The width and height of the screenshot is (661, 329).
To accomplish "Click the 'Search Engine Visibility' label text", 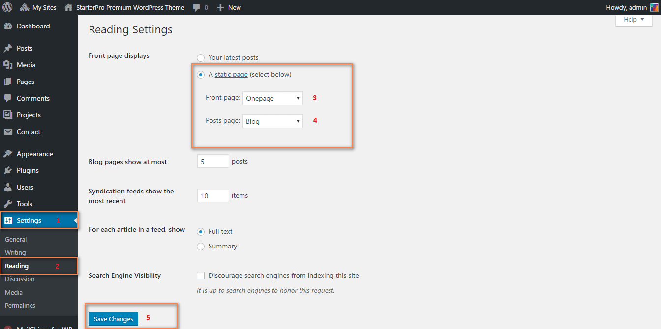I will (124, 275).
